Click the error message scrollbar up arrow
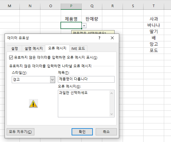 pos(111,93)
